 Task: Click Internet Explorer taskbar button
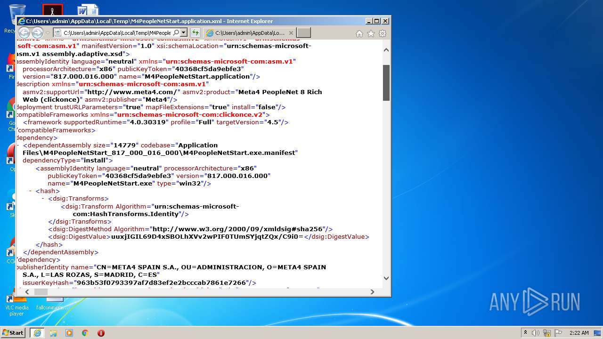coord(37,333)
